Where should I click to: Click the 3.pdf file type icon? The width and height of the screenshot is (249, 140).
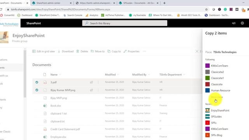point(45,82)
